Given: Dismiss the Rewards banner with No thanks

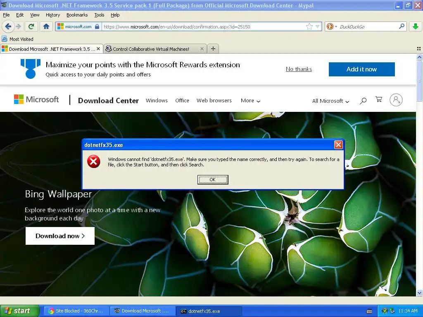Looking at the screenshot, I should coord(299,69).
